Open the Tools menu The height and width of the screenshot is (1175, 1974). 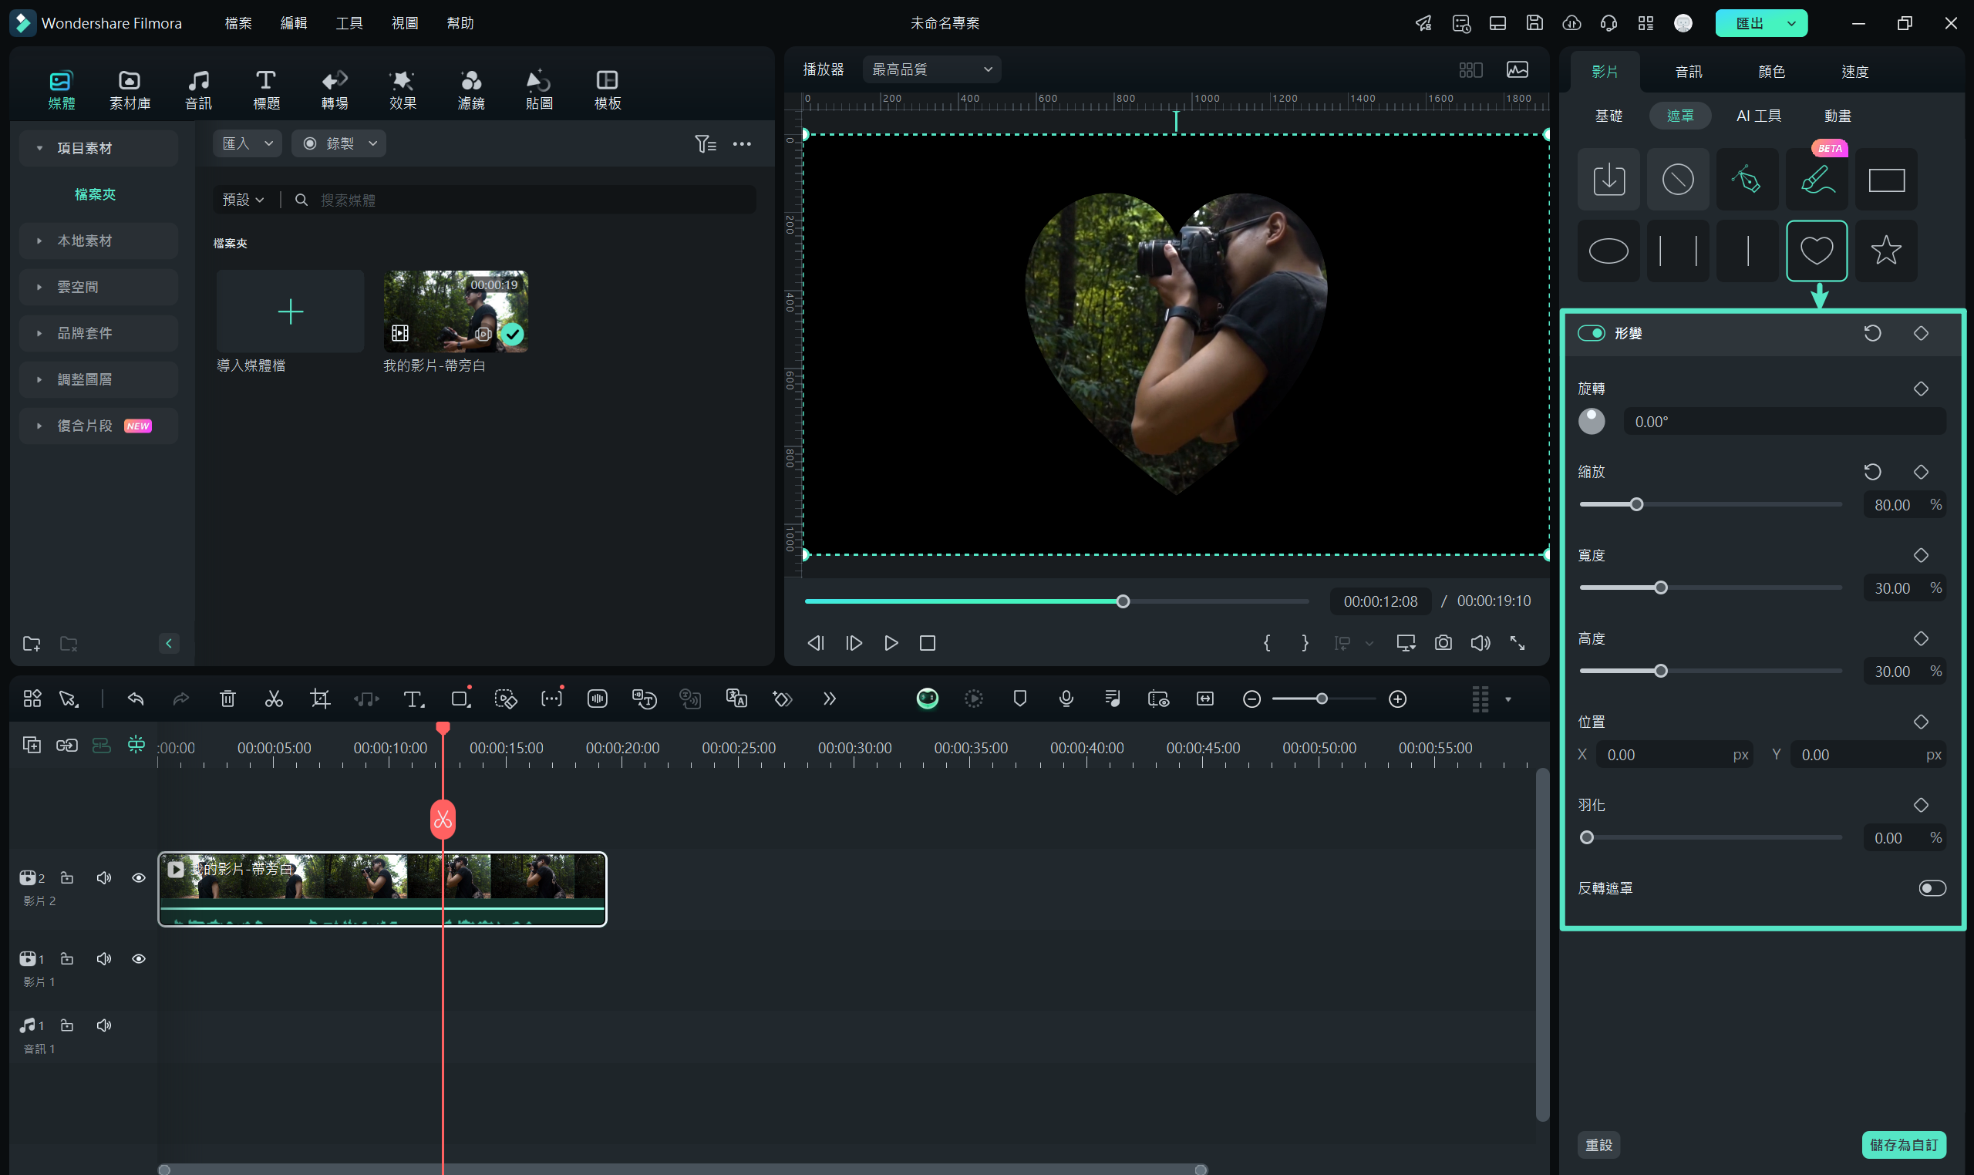[x=349, y=23]
